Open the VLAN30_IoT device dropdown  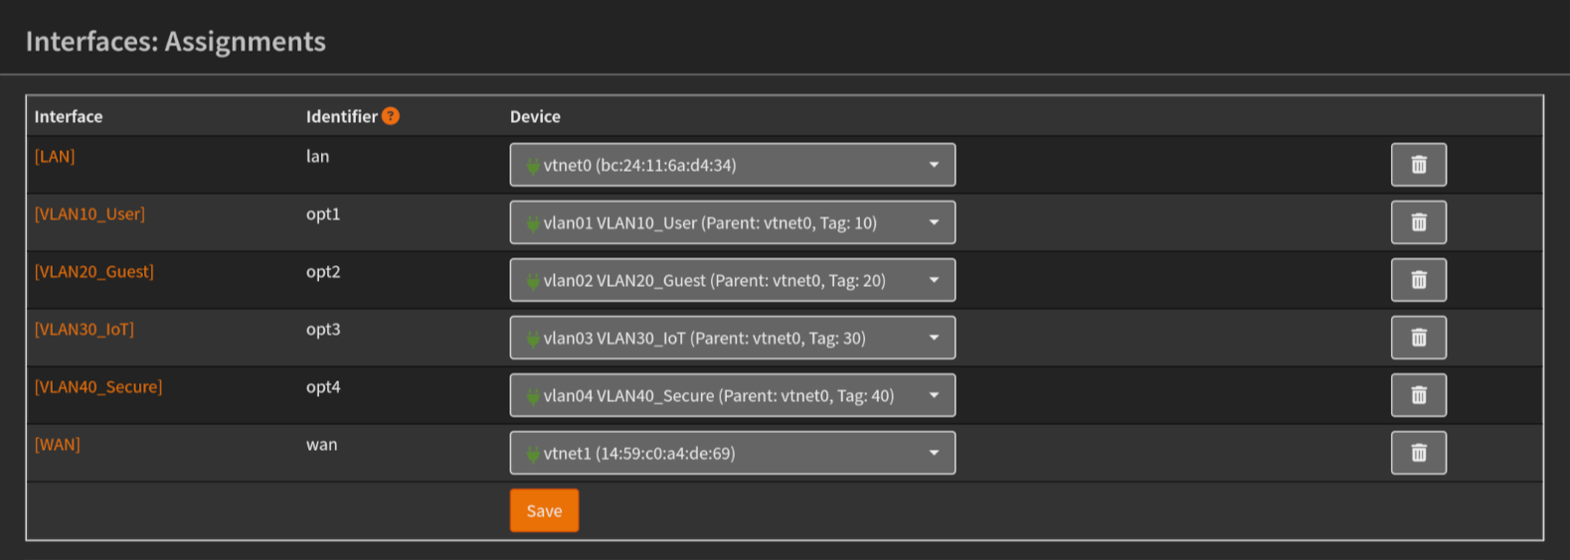point(732,338)
